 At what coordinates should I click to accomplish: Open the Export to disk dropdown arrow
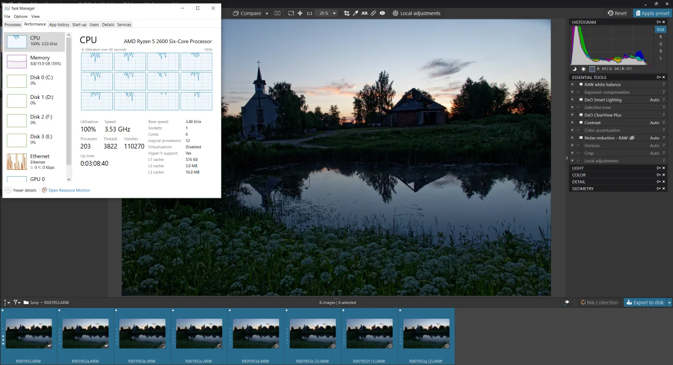(669, 302)
